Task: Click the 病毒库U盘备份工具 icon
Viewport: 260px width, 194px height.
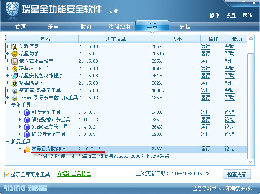Action: 15,90
